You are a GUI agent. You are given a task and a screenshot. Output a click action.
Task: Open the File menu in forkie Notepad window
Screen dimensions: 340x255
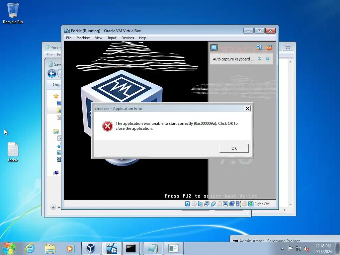click(x=49, y=55)
